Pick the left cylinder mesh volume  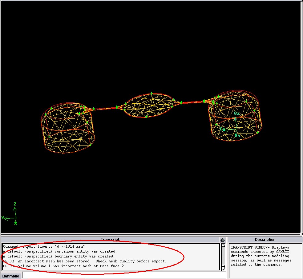point(68,129)
